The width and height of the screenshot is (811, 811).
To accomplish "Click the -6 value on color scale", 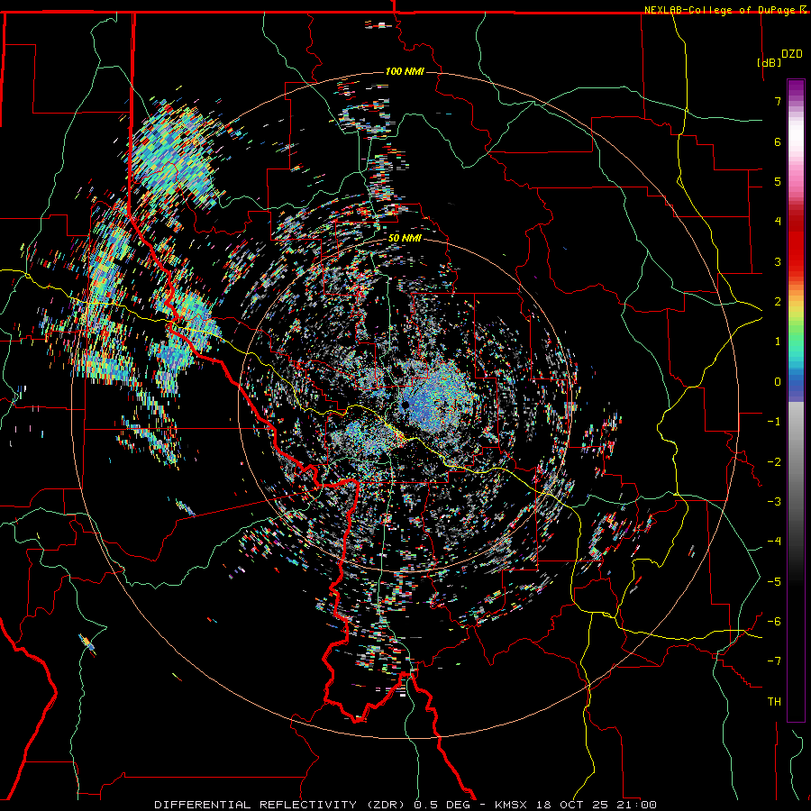I will (x=774, y=622).
